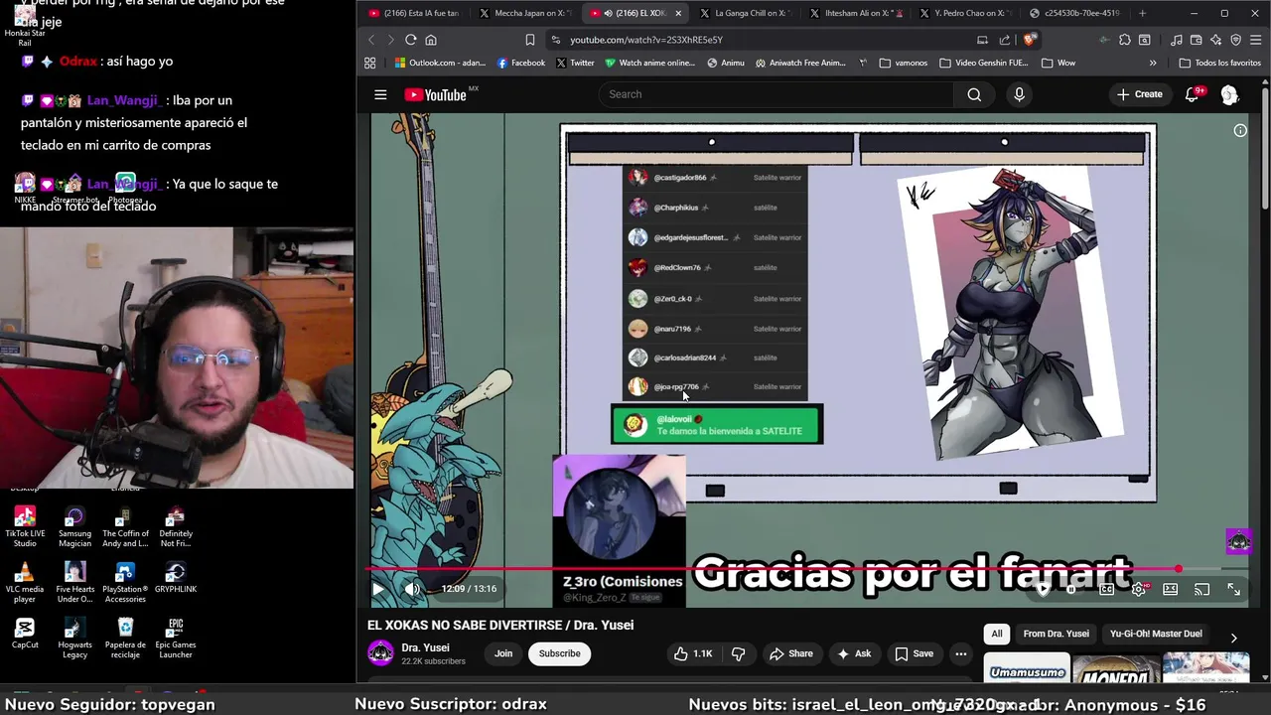The height and width of the screenshot is (715, 1271).
Task: Open the more actions ellipsis under video
Action: 960,653
